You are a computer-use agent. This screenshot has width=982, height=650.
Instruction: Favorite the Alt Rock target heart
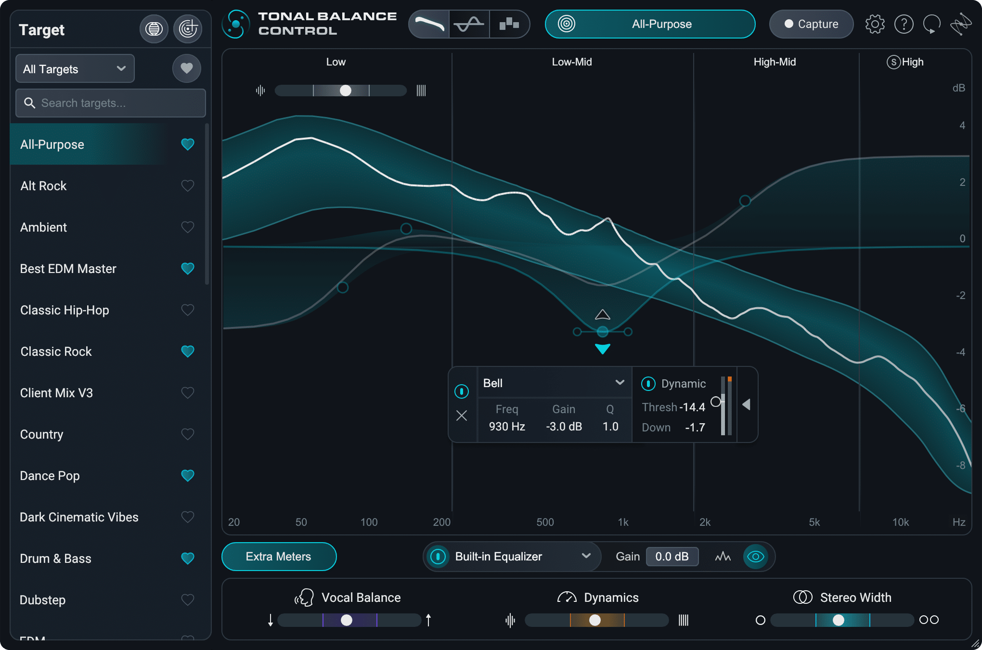[187, 185]
